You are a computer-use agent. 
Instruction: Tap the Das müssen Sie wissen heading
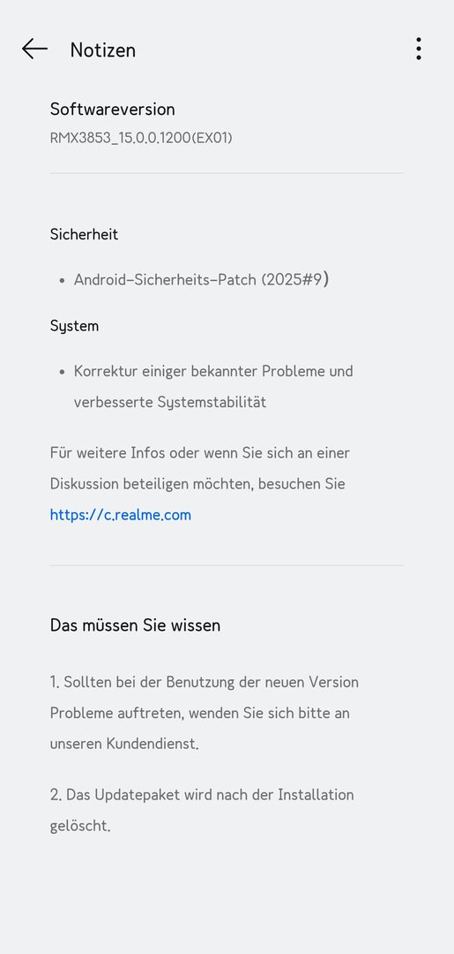135,625
